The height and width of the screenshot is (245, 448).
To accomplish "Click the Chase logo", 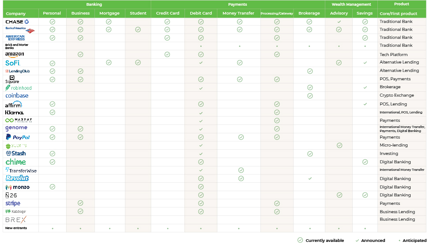I will 17,22.
